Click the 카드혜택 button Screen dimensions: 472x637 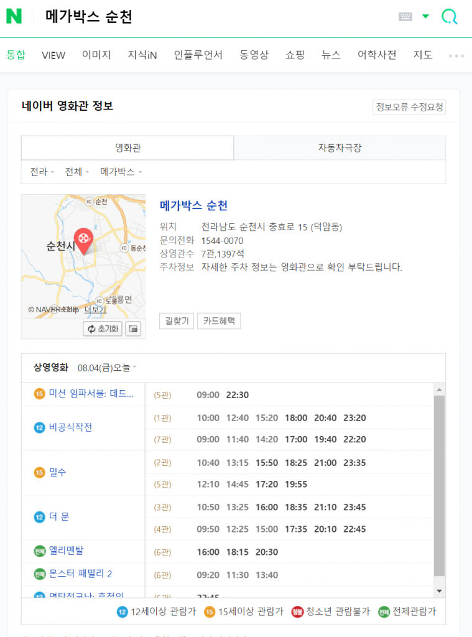tap(219, 321)
